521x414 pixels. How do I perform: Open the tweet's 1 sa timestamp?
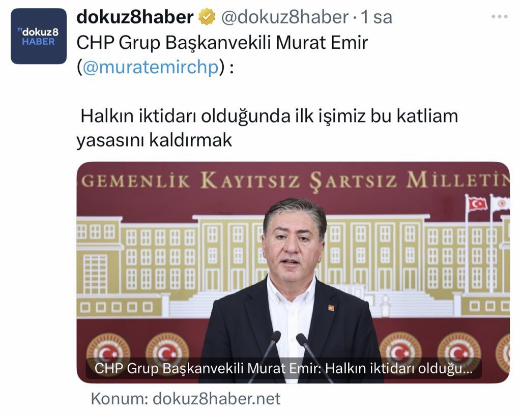[377, 17]
